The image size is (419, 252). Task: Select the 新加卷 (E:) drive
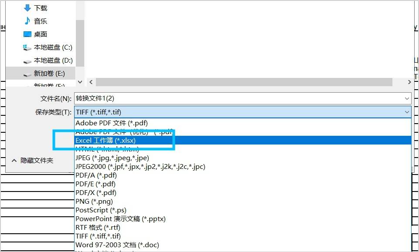point(41,73)
